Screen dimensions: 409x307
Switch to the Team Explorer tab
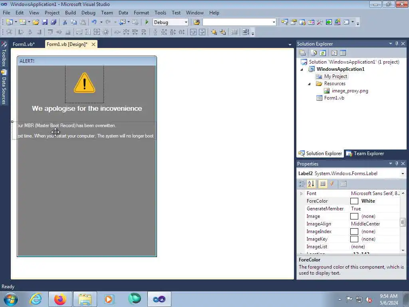coord(365,153)
